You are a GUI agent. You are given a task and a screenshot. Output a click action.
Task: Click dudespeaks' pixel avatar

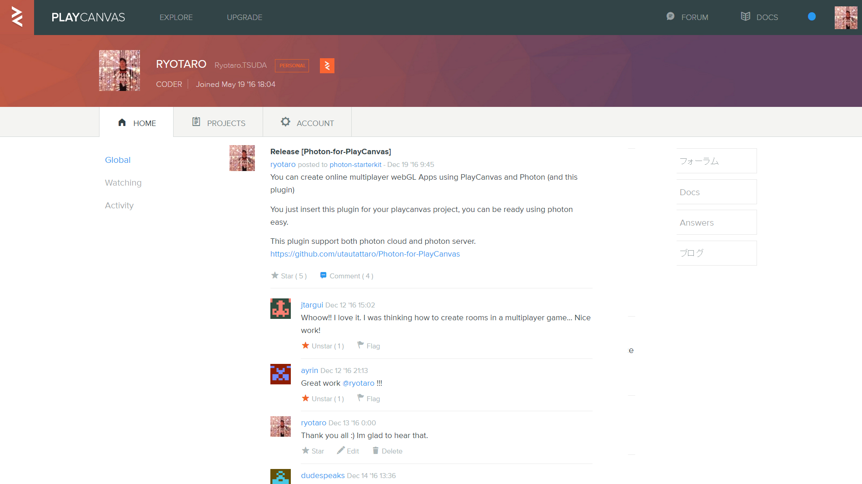point(280,476)
